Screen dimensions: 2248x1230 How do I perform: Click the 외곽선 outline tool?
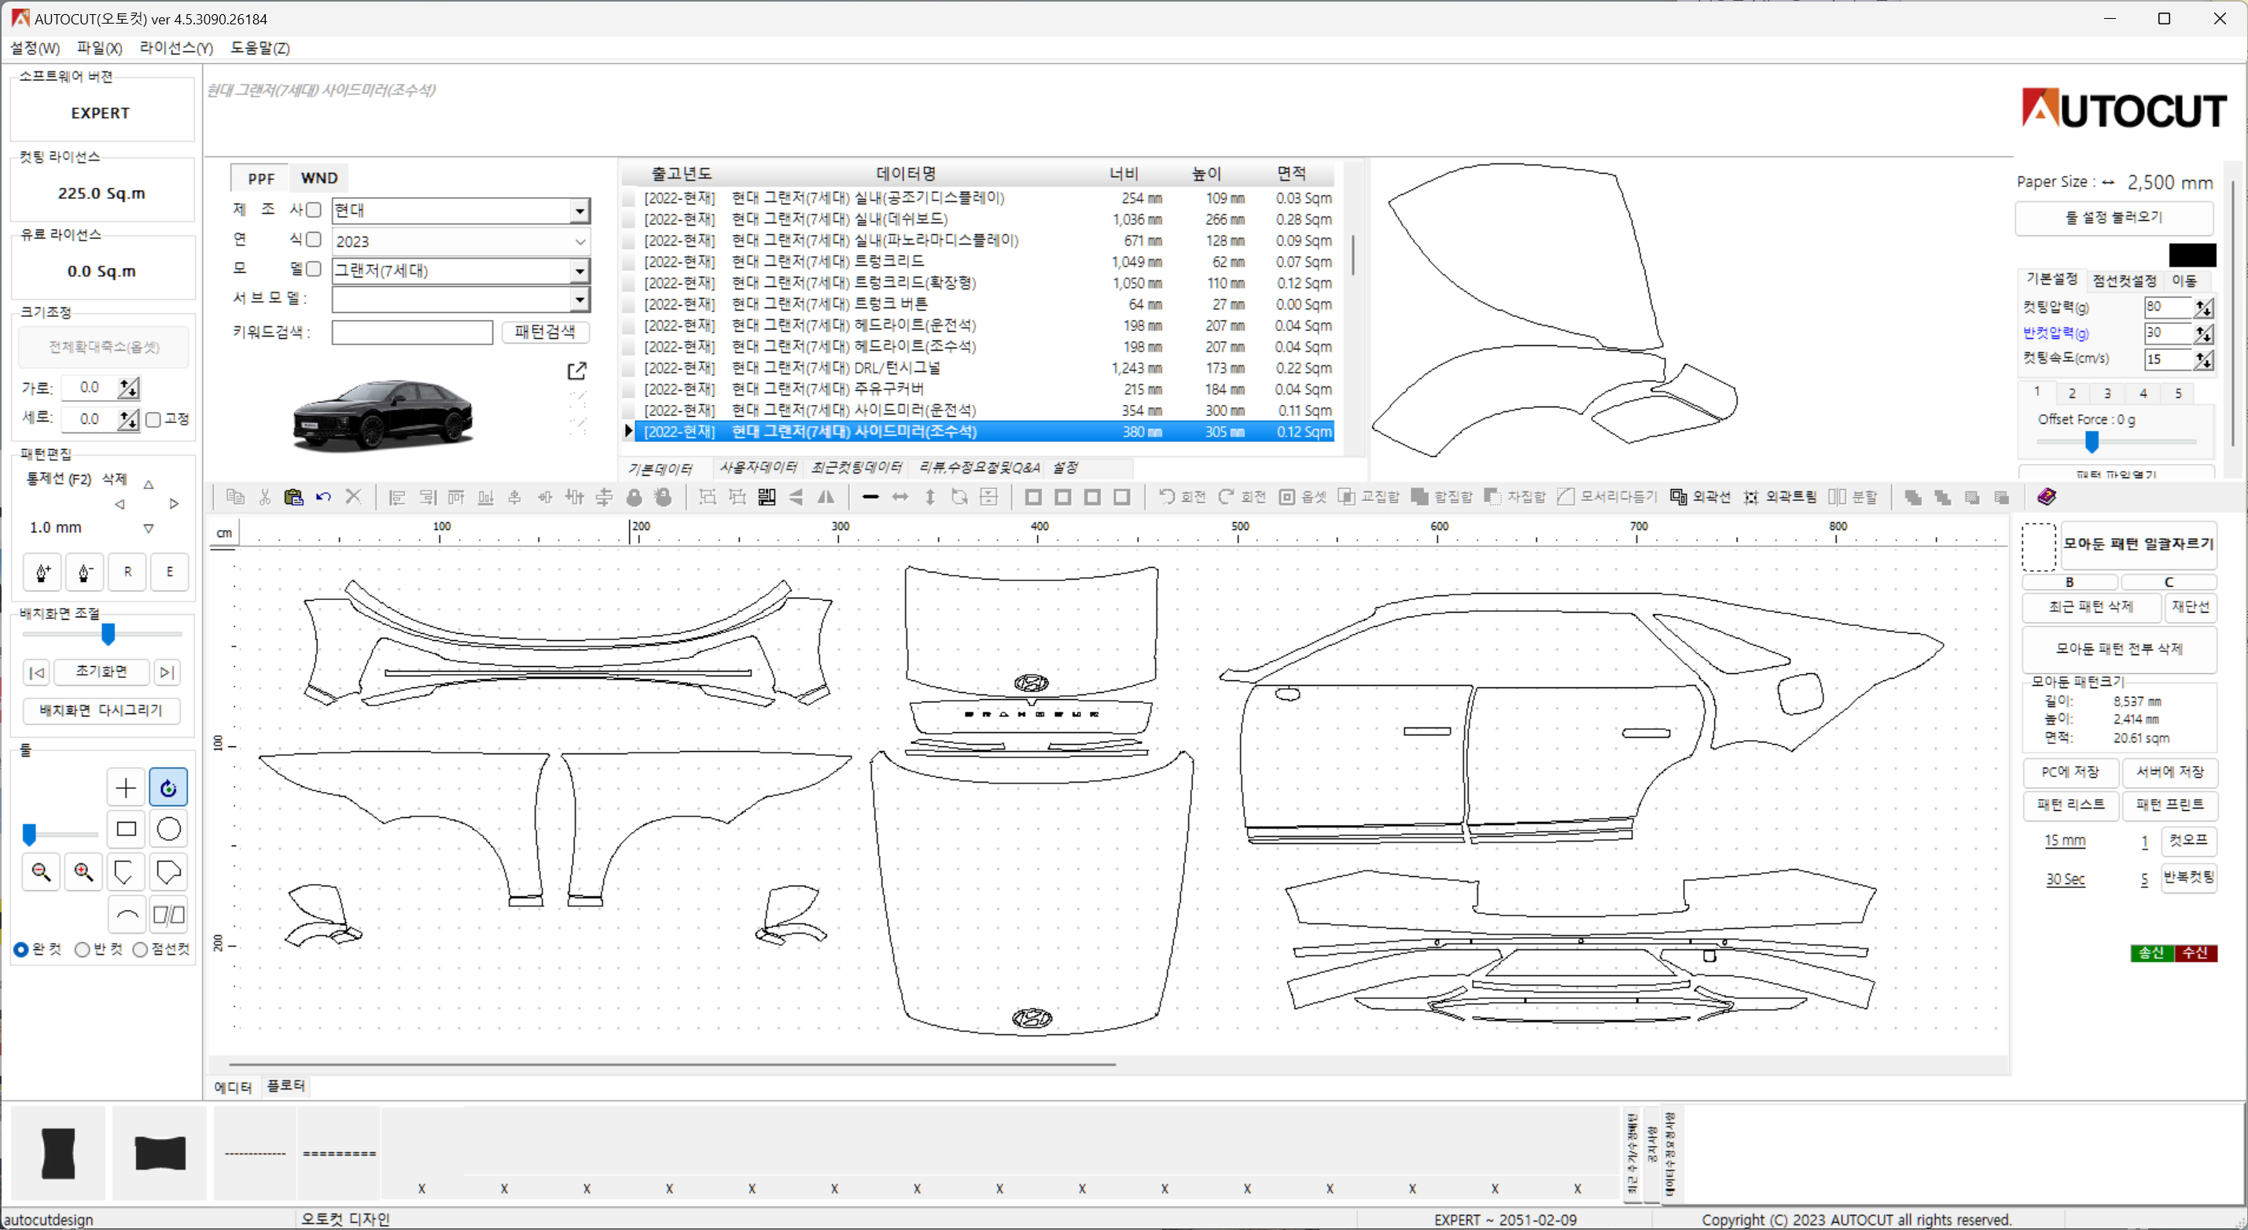point(1700,497)
